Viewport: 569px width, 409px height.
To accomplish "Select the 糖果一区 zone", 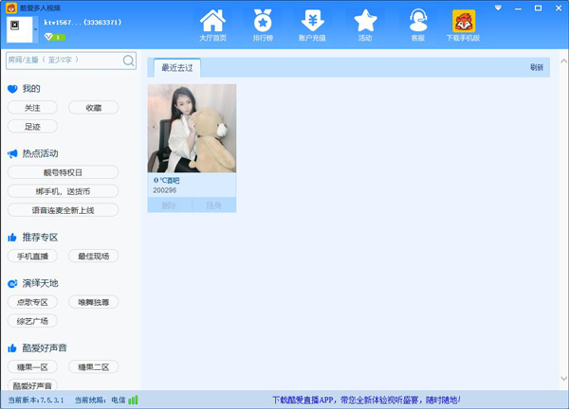I will point(32,367).
